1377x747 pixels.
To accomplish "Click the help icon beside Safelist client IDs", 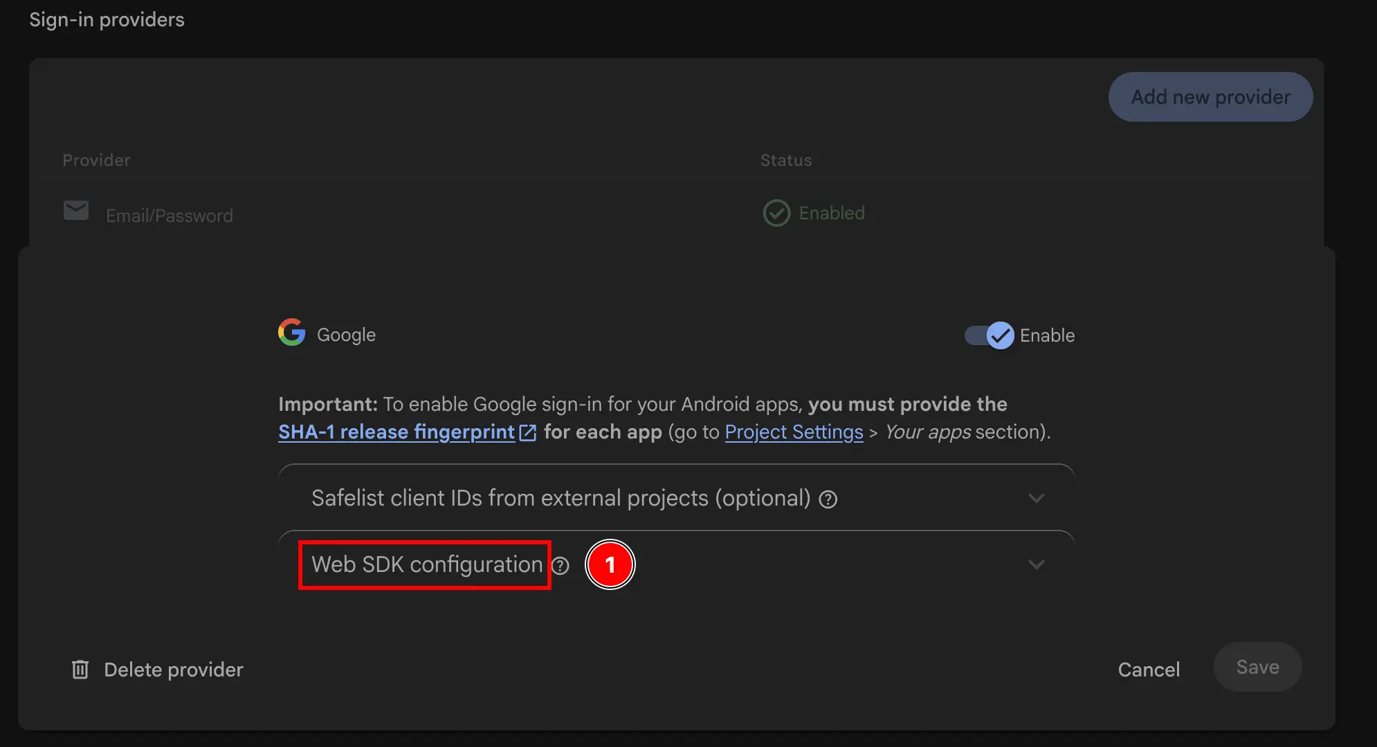I will [x=828, y=499].
